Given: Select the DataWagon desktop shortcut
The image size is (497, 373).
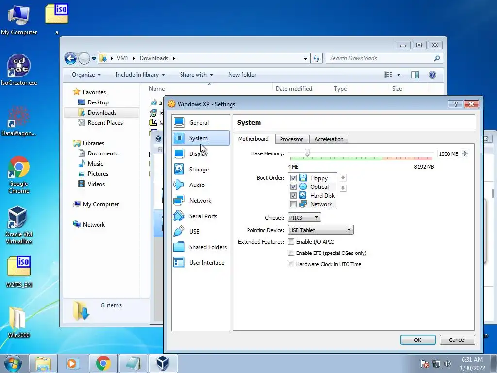Looking at the screenshot, I should pos(19,121).
